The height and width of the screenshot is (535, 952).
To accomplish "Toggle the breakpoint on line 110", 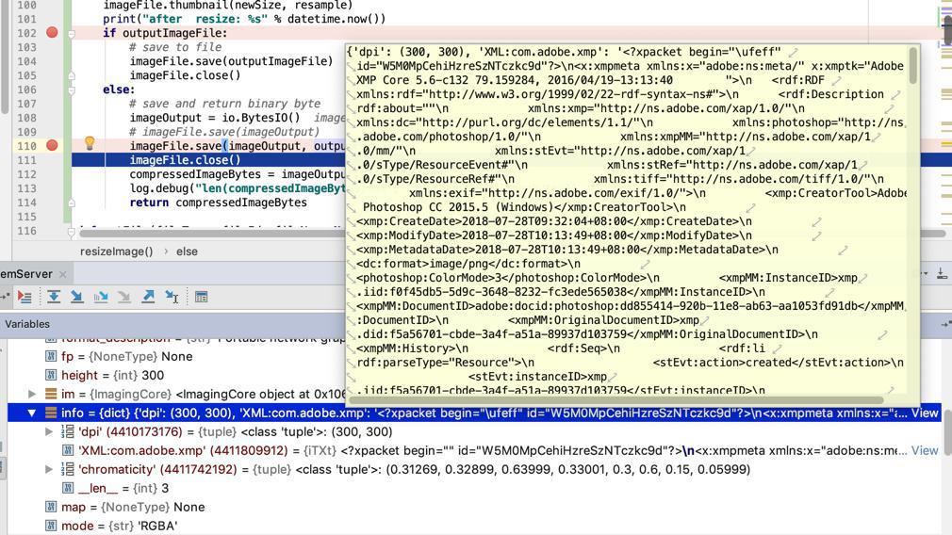I will [x=52, y=146].
